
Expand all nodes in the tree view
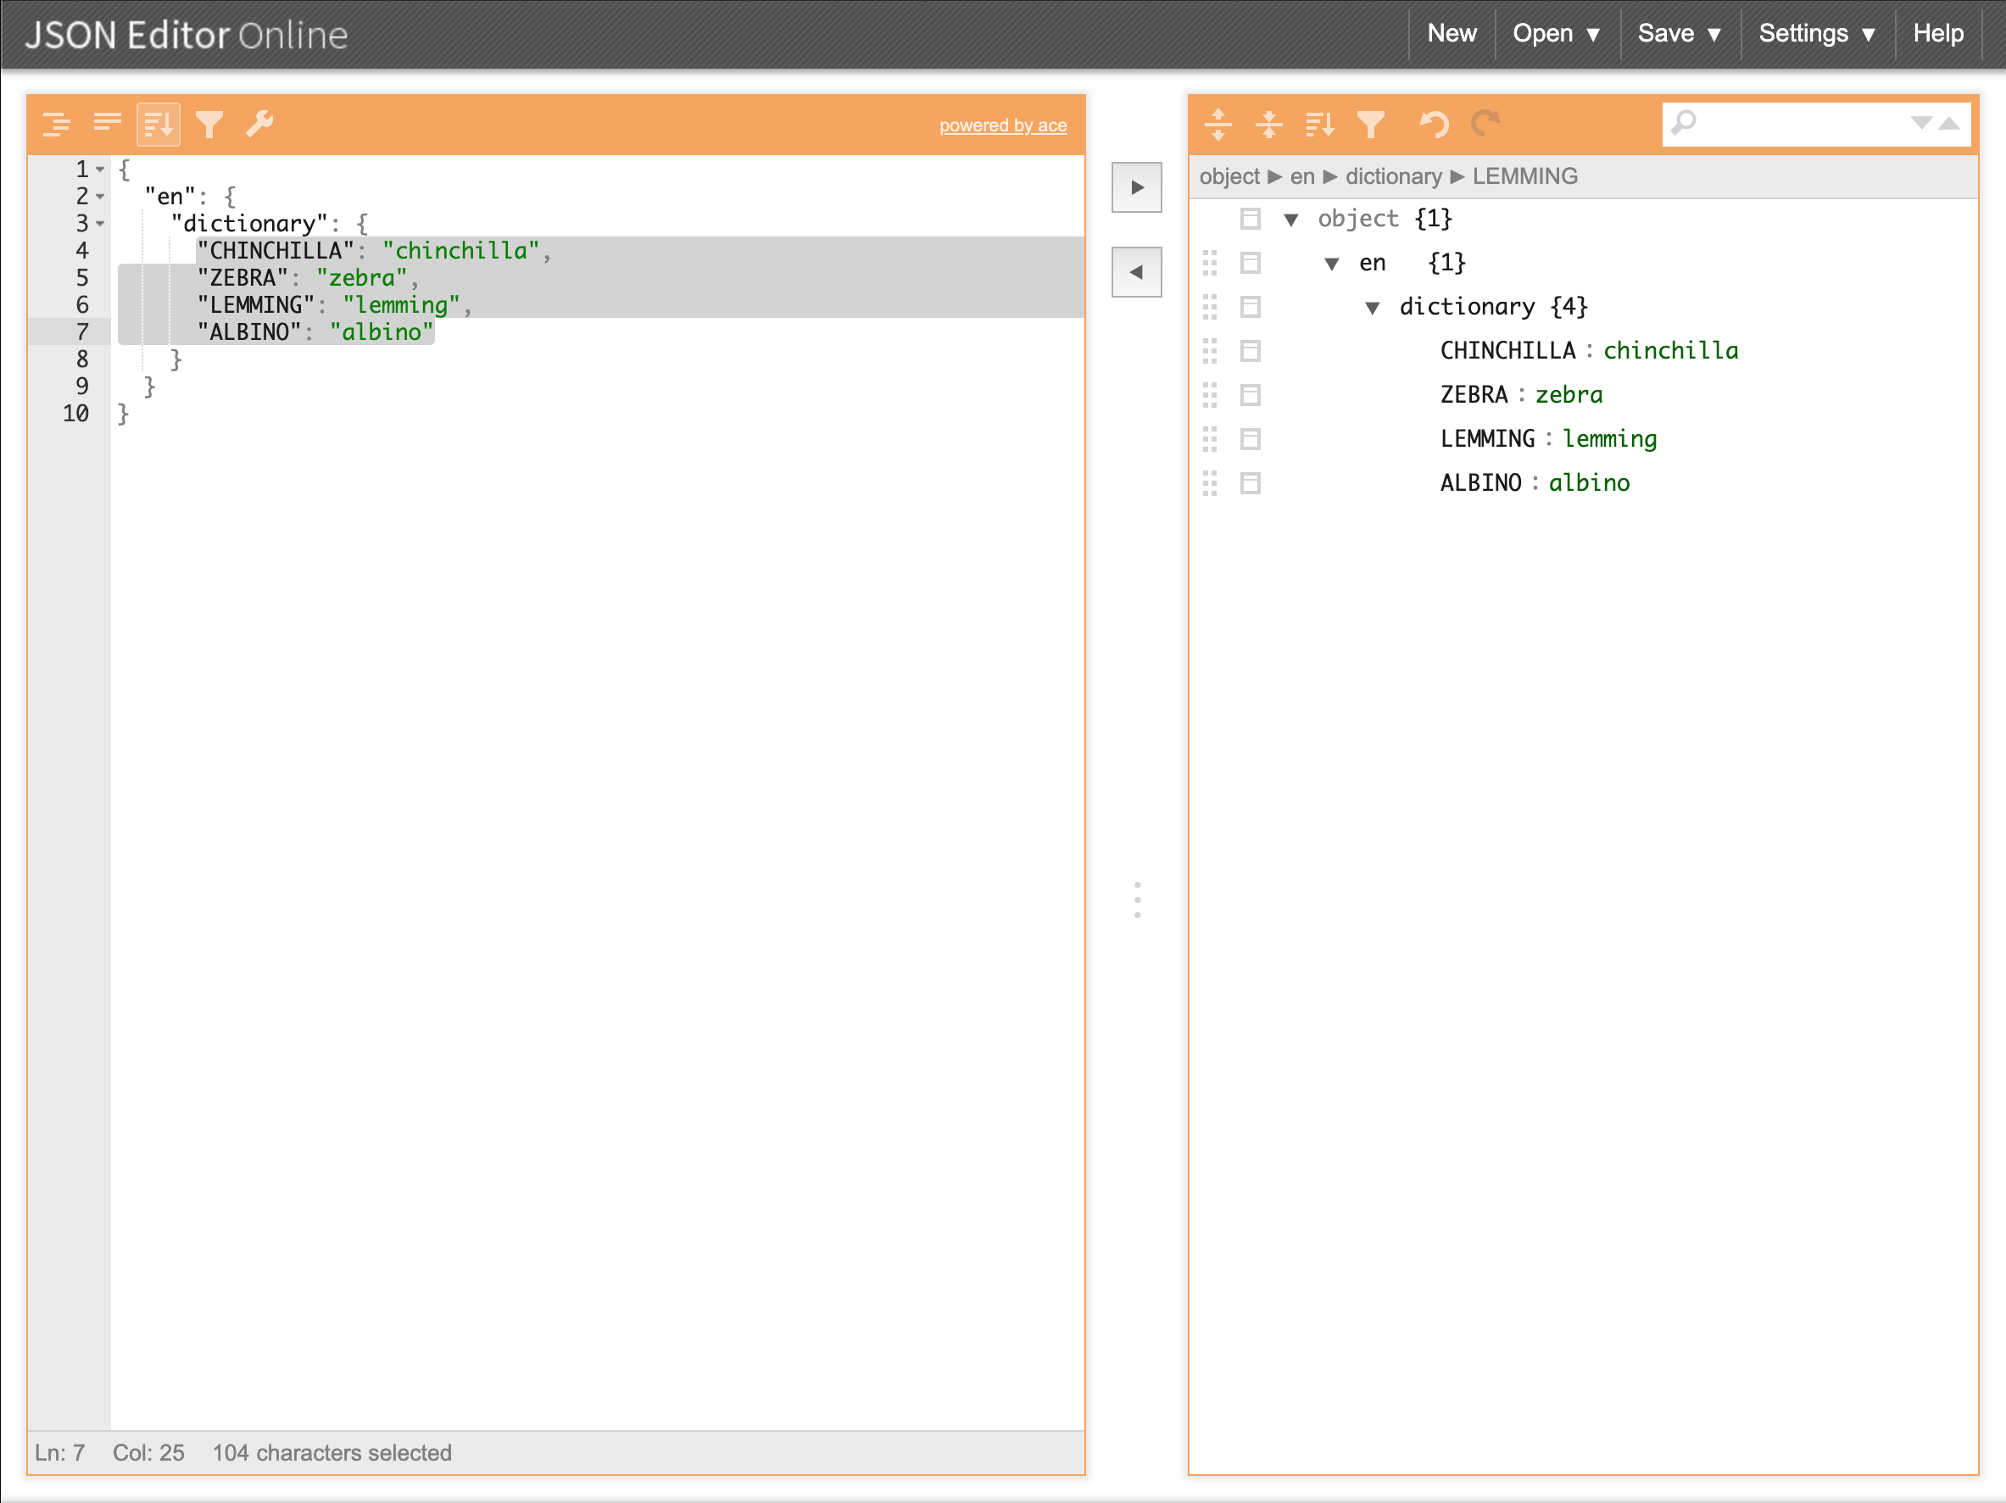(x=1219, y=125)
